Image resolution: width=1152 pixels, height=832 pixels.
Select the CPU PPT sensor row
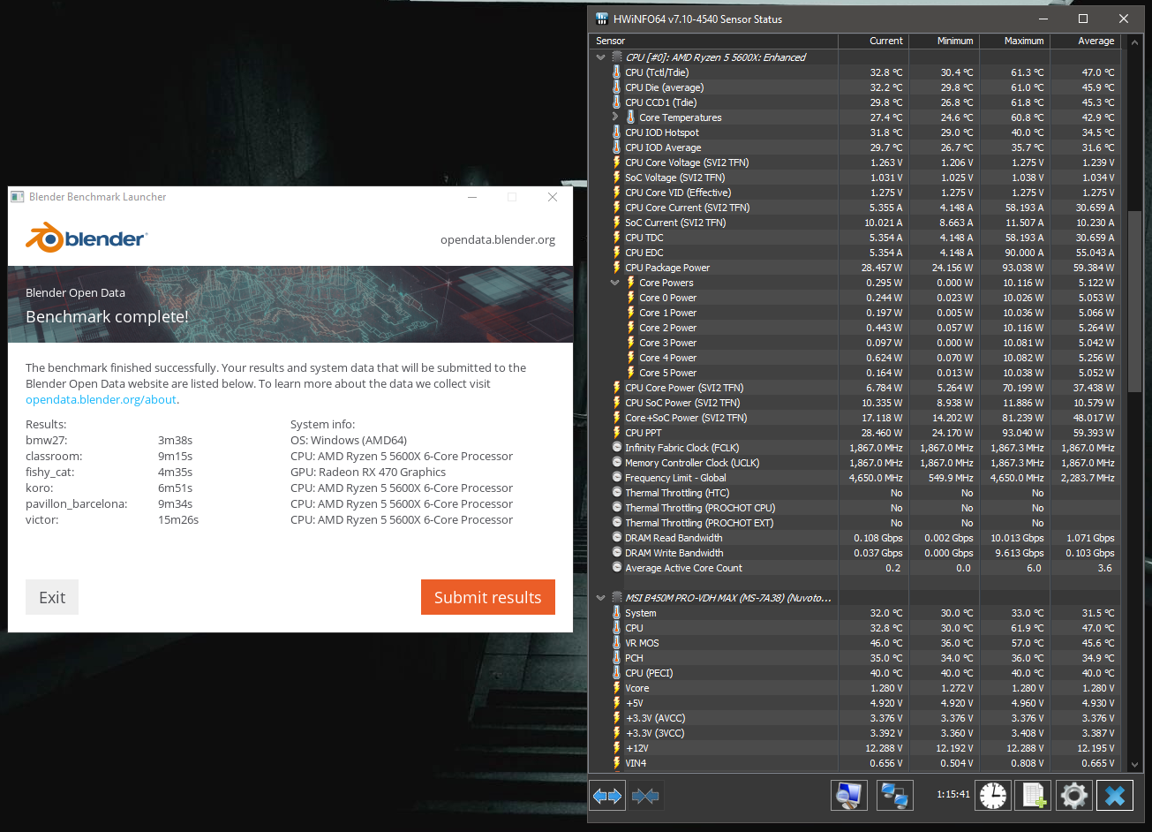[x=855, y=433]
